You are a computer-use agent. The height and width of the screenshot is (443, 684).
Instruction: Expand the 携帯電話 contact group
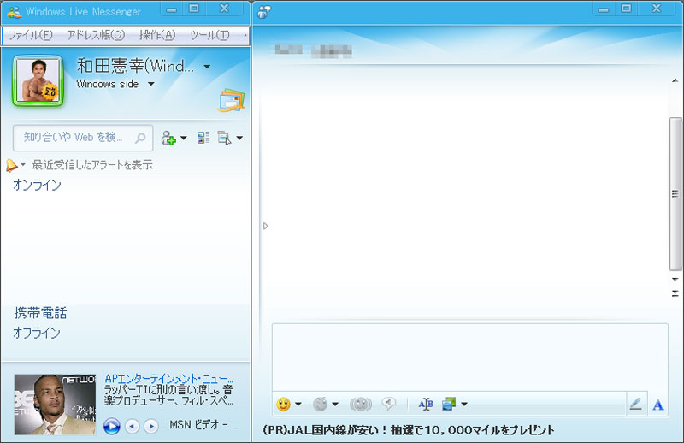coord(40,312)
